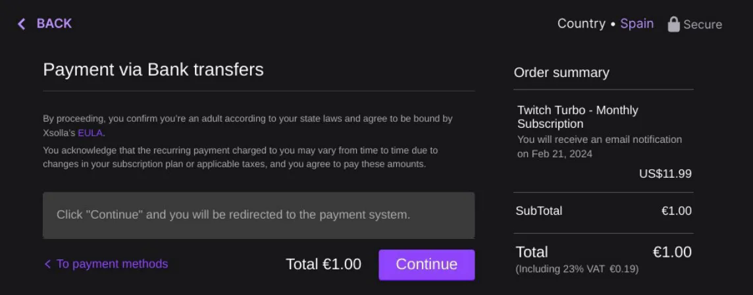Click the US$11.99 subscription price

665,174
